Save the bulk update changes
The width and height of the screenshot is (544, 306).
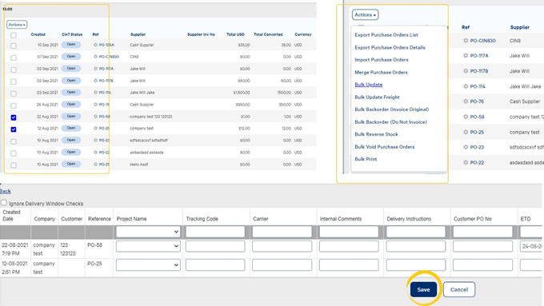click(423, 289)
